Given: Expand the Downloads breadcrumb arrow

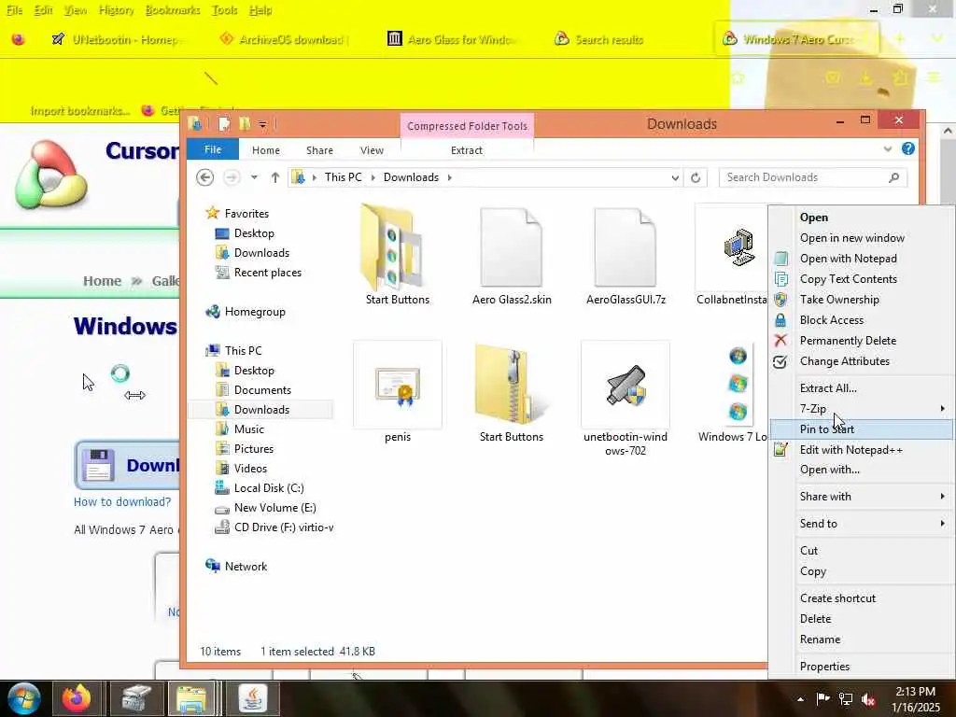Looking at the screenshot, I should pos(449,177).
